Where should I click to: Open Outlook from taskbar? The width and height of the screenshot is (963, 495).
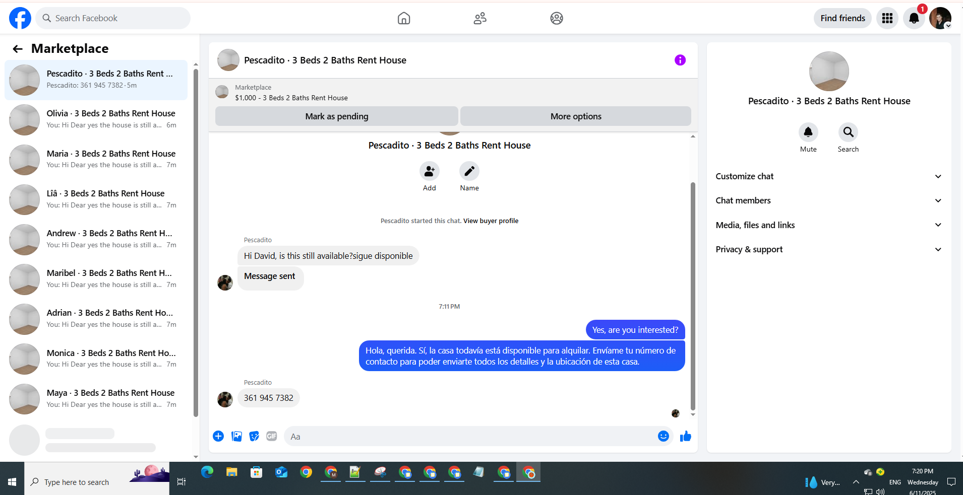tap(281, 472)
